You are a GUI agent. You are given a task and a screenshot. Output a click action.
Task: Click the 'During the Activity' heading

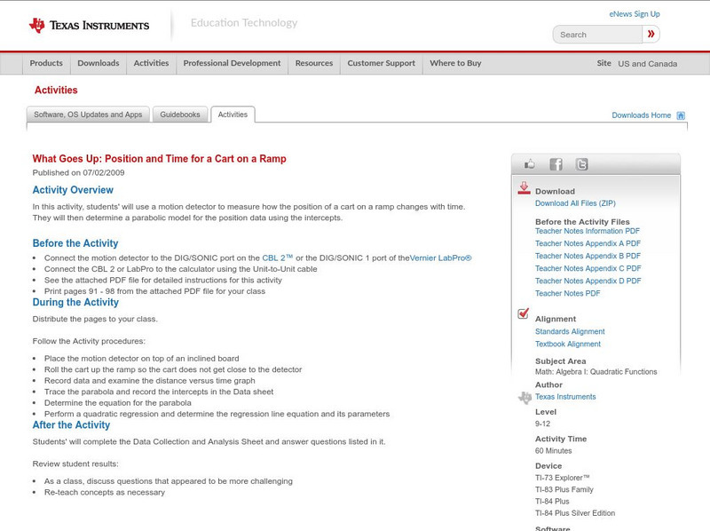click(x=75, y=302)
